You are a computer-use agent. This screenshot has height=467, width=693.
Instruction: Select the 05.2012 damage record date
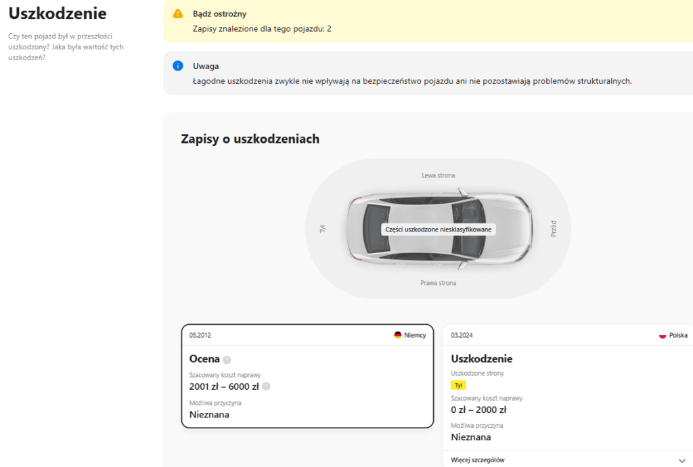click(200, 335)
